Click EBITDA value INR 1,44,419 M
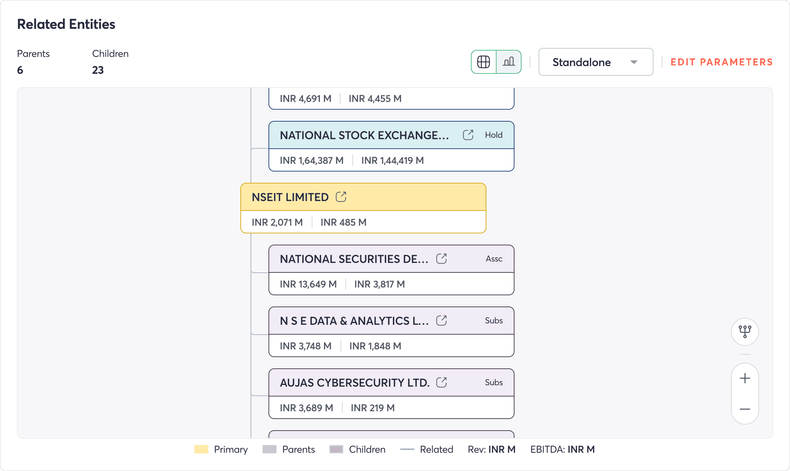Image resolution: width=790 pixels, height=471 pixels. point(393,161)
